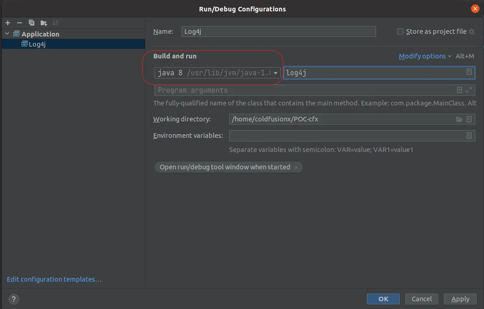Focus the Name input field
Viewport: 484px width, 309px height.
pos(279,31)
